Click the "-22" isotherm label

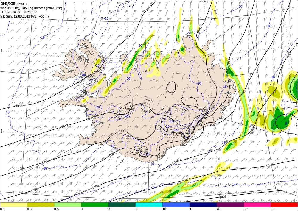(x=171, y=121)
